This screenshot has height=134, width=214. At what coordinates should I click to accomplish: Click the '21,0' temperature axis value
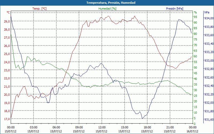7,86
